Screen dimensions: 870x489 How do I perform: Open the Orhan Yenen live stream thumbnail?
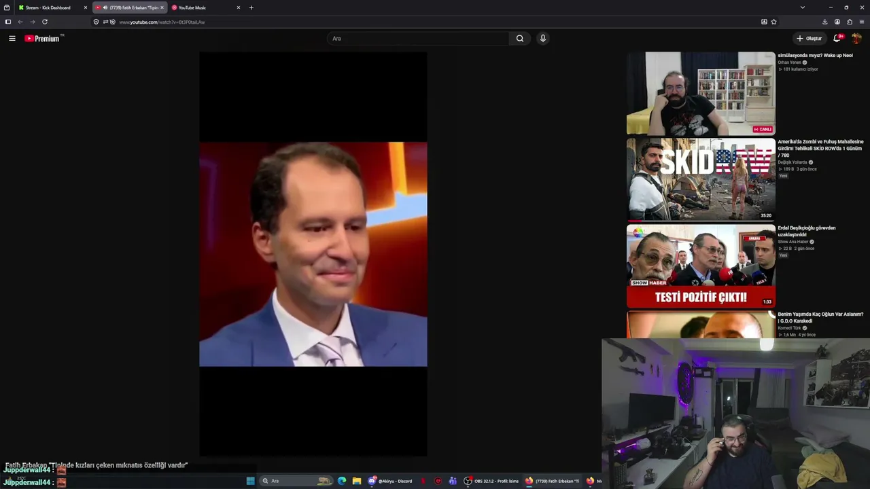click(701, 94)
